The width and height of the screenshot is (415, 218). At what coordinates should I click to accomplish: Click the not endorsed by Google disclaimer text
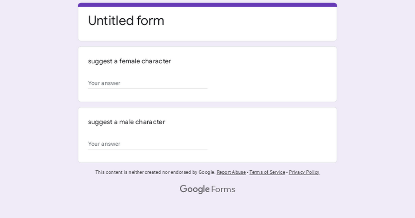click(x=156, y=172)
